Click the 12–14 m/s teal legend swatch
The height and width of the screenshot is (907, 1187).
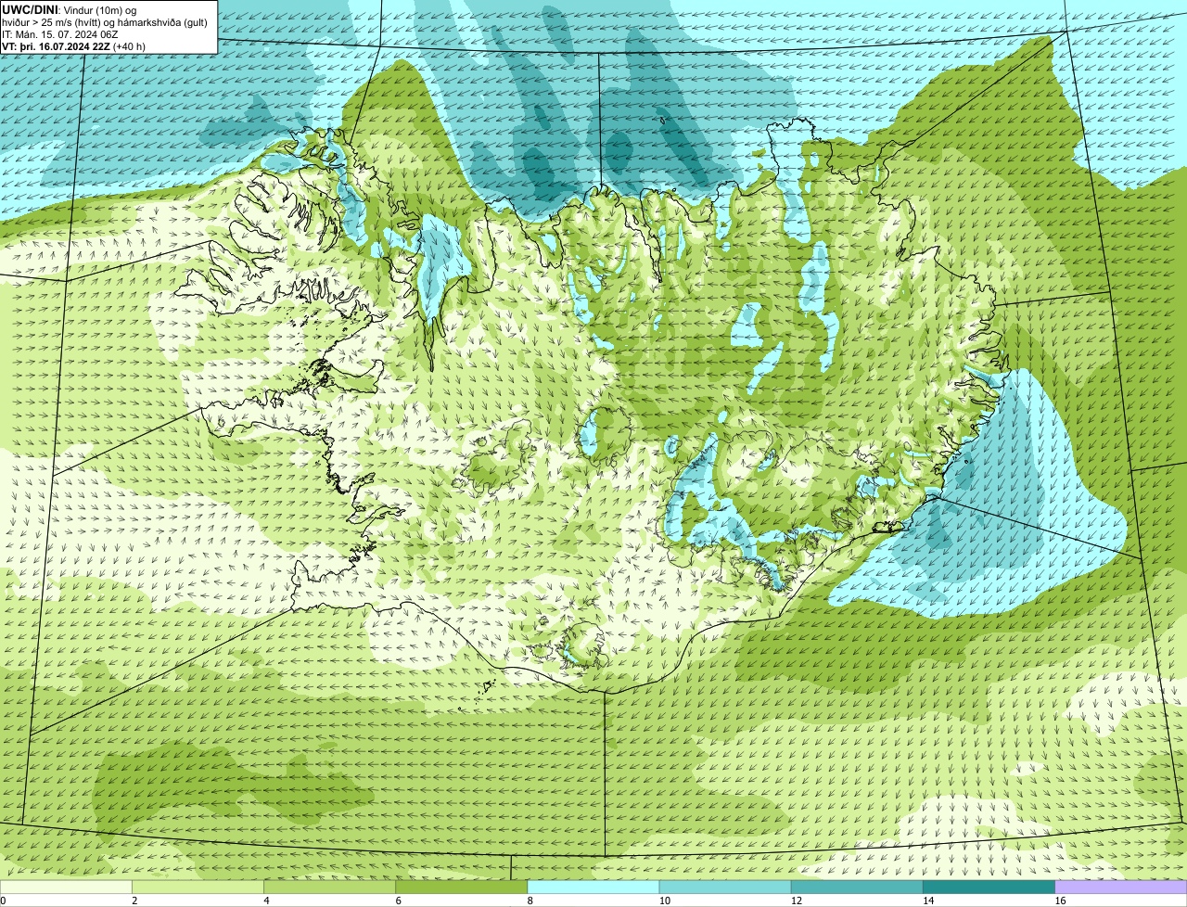click(857, 888)
